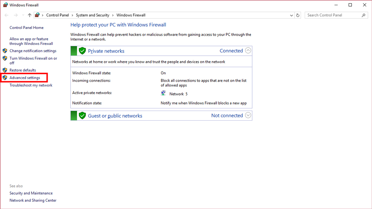Open Security and Maintenance link
Viewport: 372px width, 209px height.
(31, 193)
